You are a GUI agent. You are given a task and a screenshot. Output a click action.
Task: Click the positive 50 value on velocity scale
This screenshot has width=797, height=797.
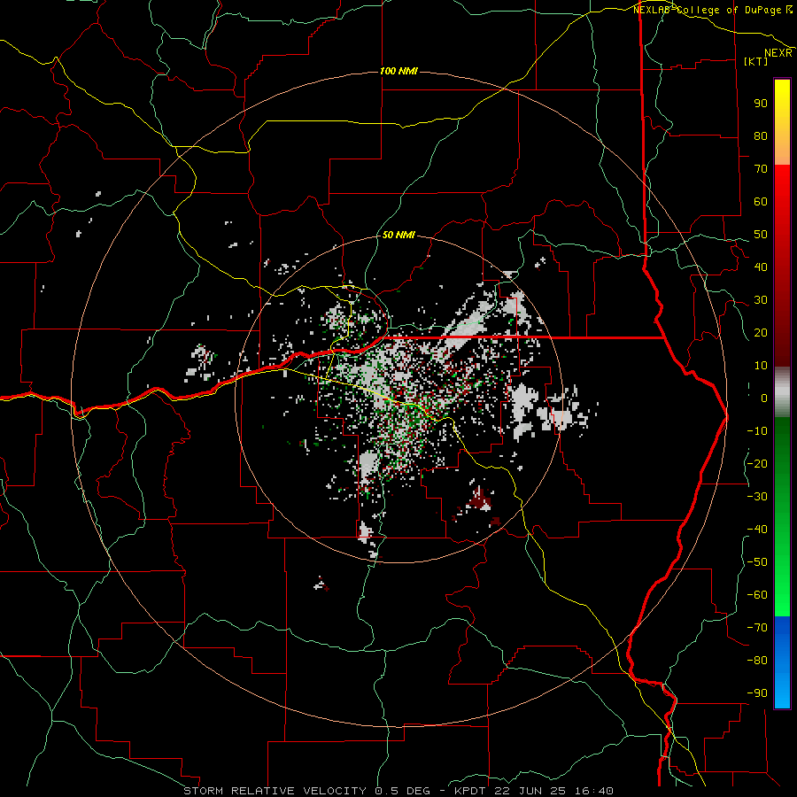[x=761, y=235]
